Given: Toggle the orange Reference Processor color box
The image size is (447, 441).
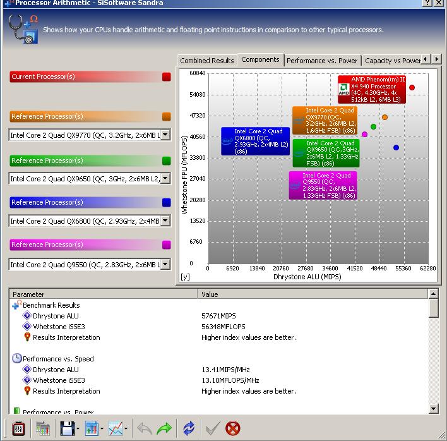Looking at the screenshot, I should [167, 116].
